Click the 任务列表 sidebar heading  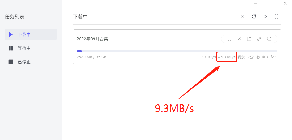click(15, 17)
